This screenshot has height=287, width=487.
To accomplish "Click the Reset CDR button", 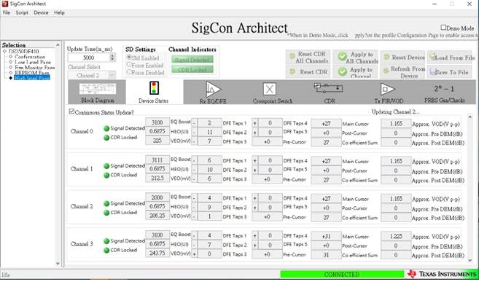I will click(308, 71).
